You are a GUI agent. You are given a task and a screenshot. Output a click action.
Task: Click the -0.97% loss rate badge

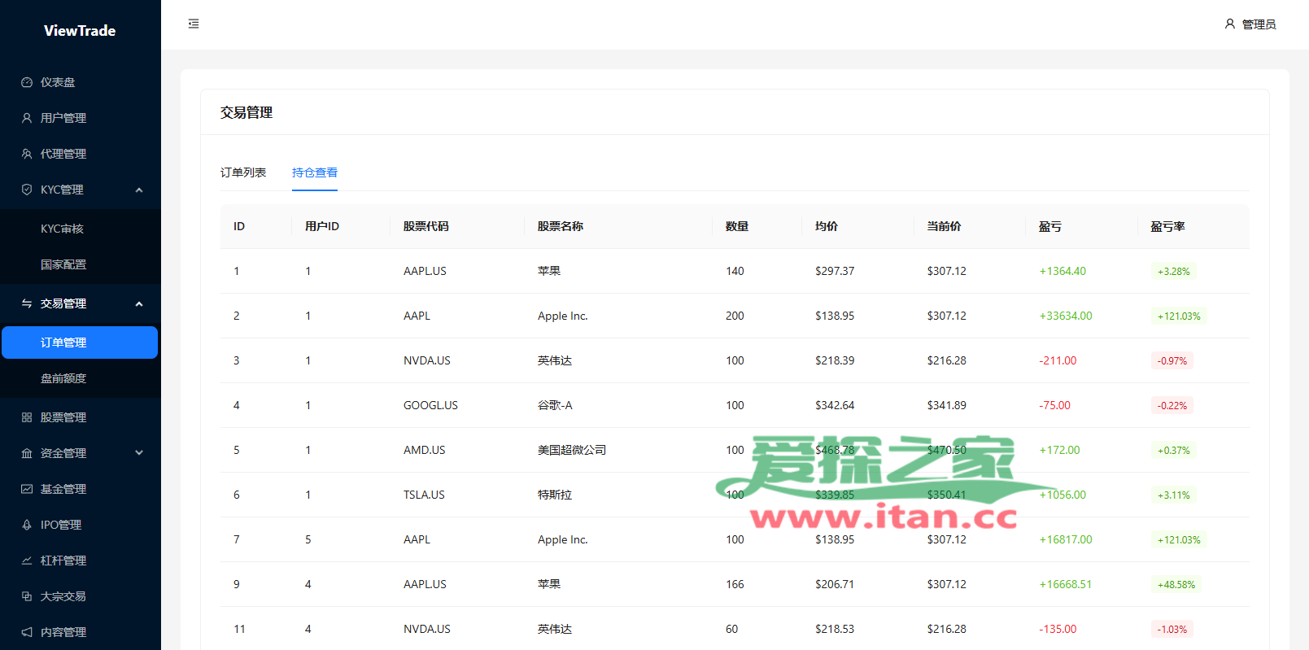[x=1172, y=361]
